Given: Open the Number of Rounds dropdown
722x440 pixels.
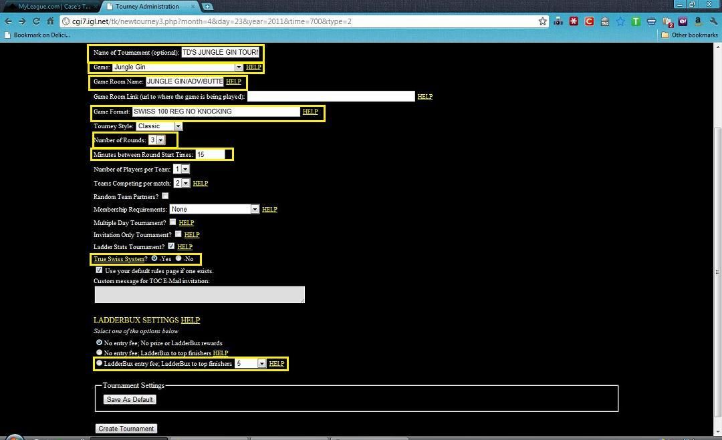Looking at the screenshot, I should click(x=156, y=140).
